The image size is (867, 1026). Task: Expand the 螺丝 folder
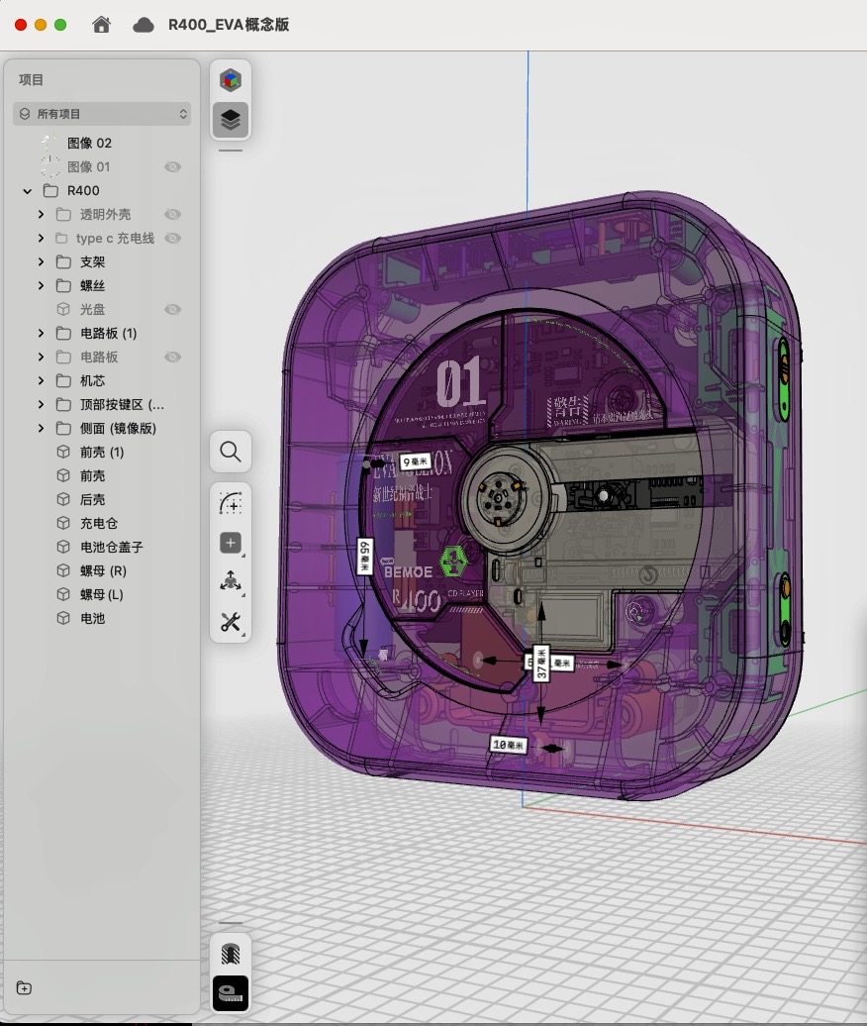[42, 286]
